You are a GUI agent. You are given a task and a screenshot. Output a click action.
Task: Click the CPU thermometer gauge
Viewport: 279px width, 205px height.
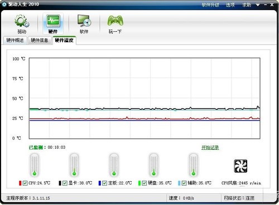tap(35, 165)
